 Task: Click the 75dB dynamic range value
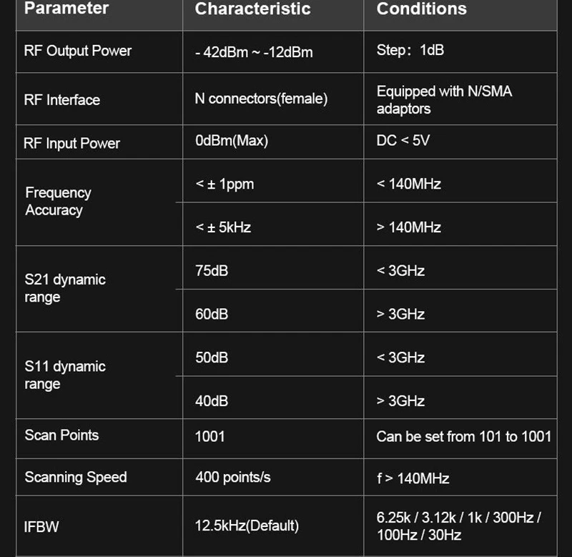click(212, 271)
